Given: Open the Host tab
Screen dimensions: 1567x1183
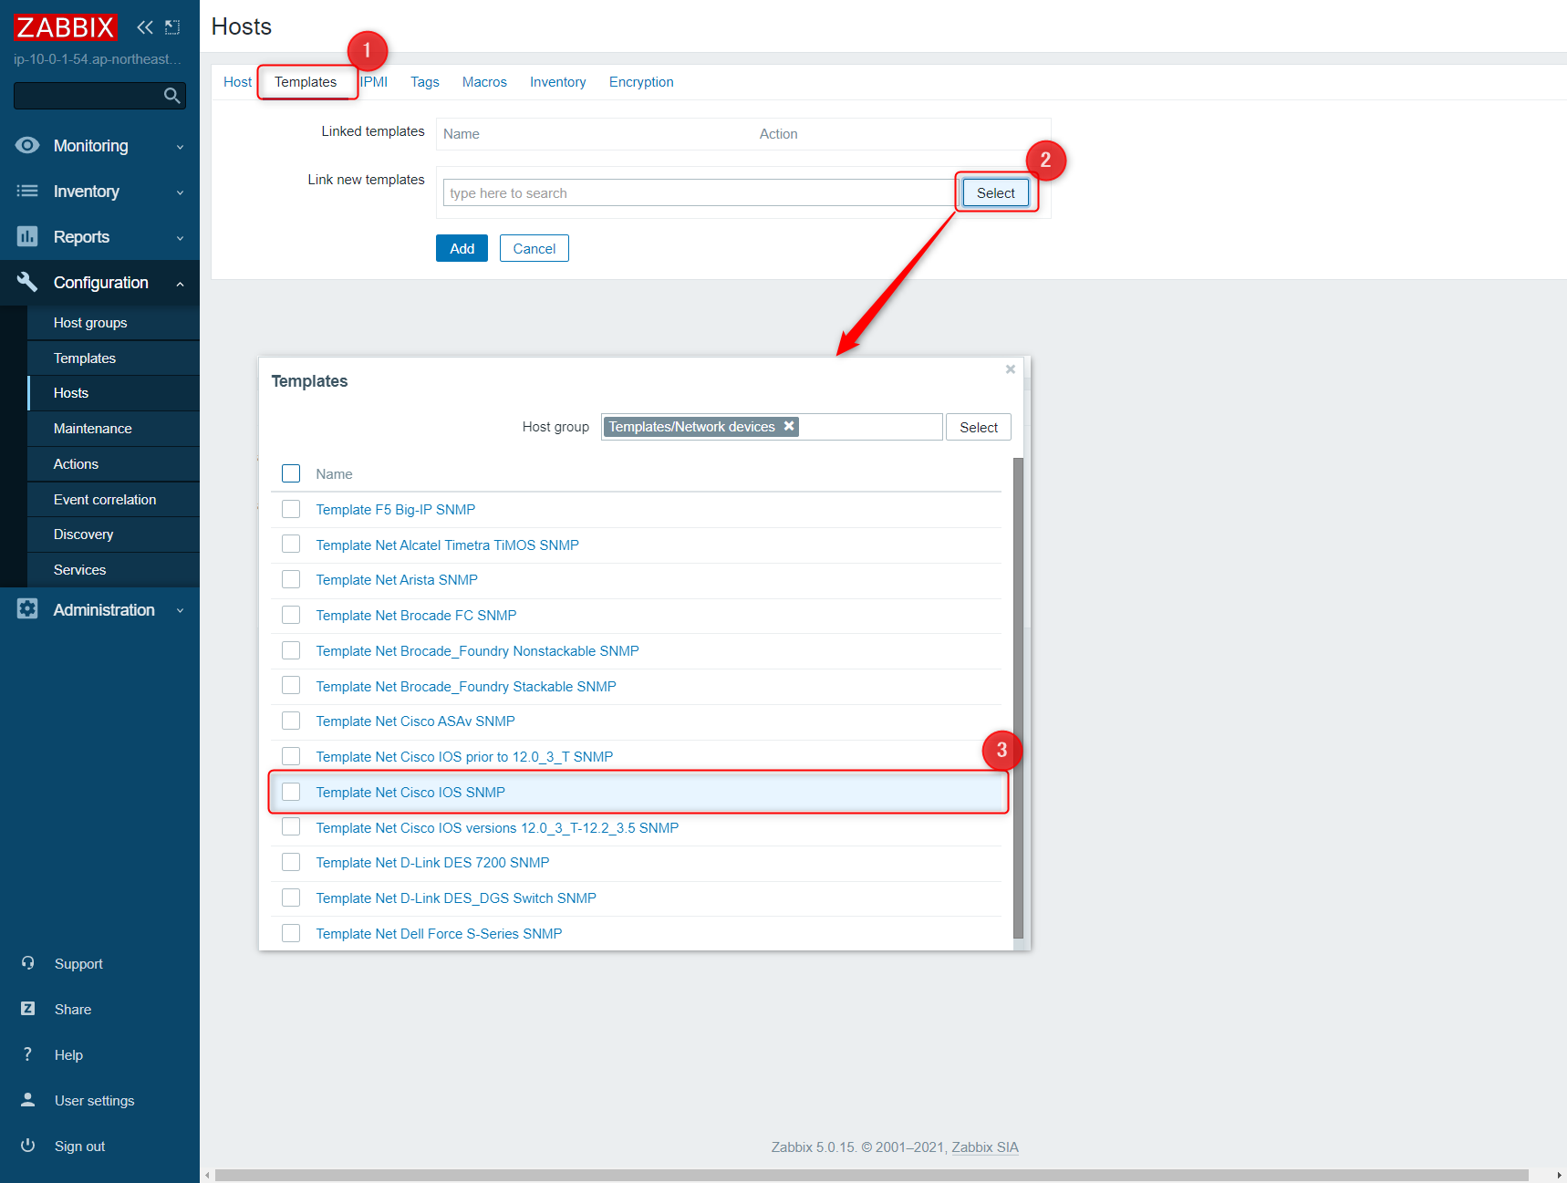Looking at the screenshot, I should pyautogui.click(x=237, y=82).
